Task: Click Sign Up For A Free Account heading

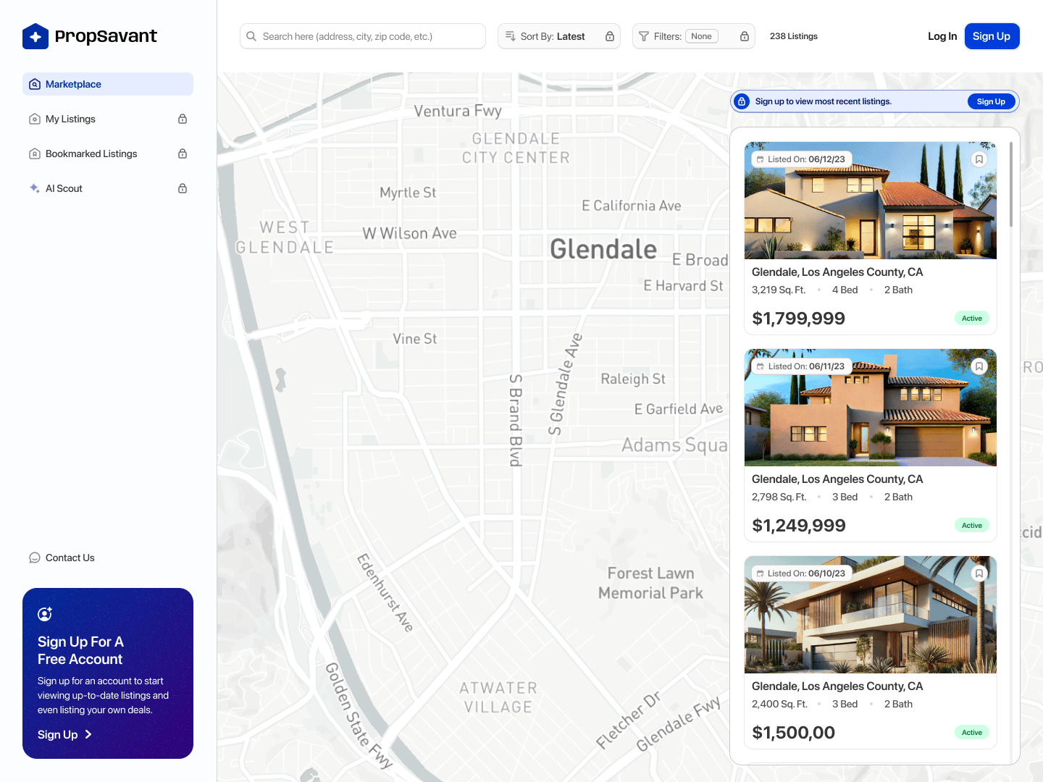Action: point(80,650)
